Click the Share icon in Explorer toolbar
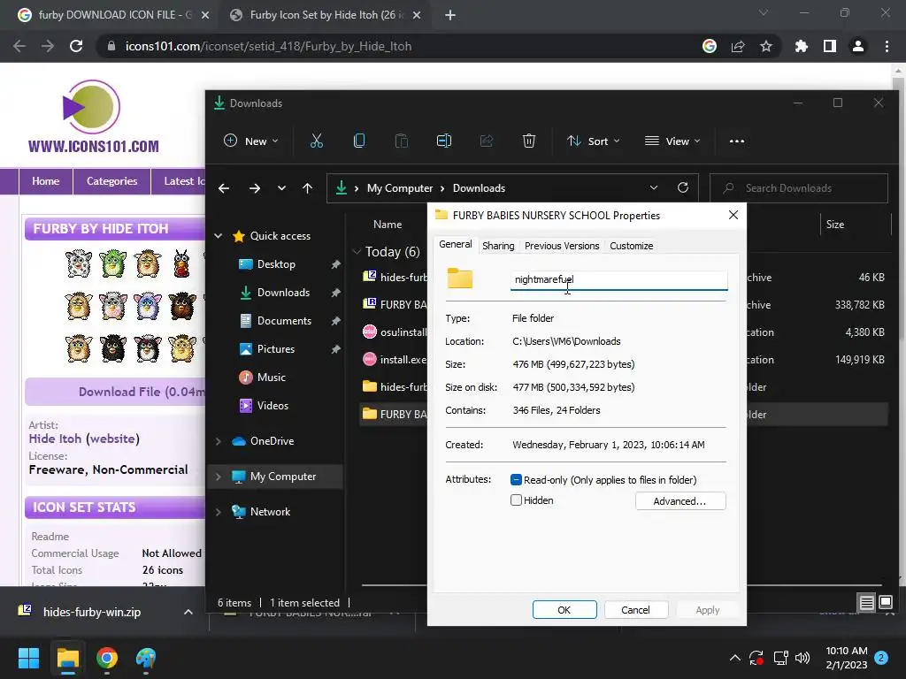The image size is (906, 679). click(x=487, y=141)
